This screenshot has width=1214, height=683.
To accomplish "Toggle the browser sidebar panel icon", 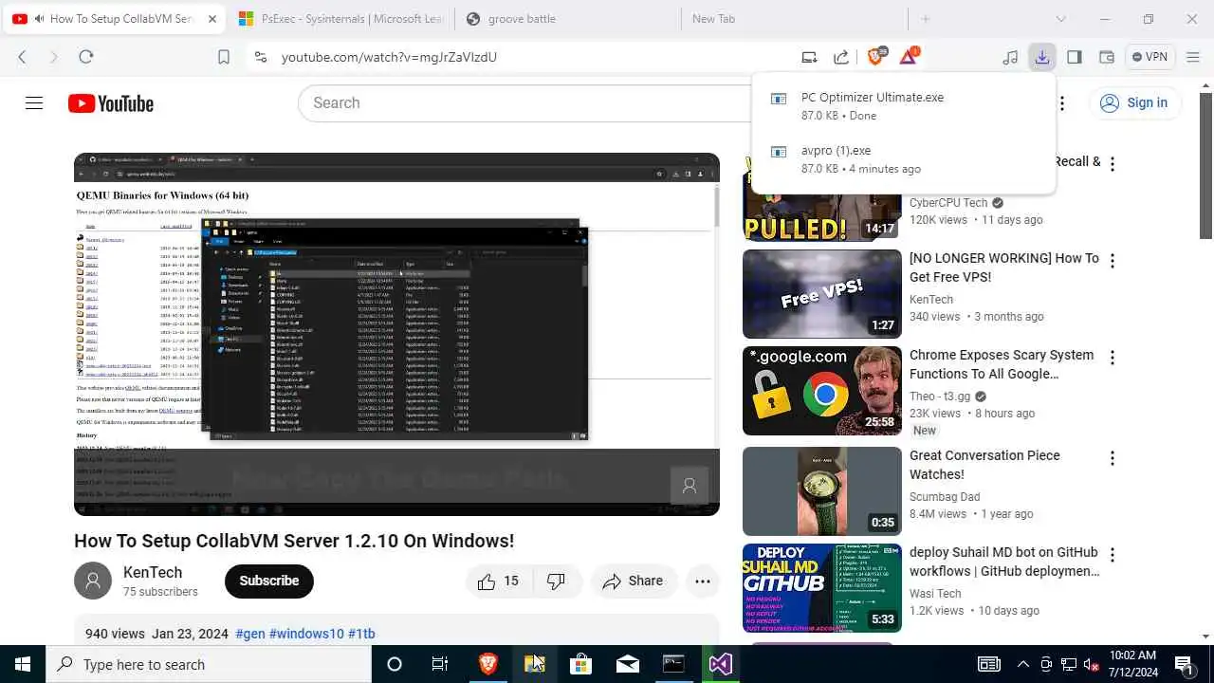I will tap(1075, 57).
